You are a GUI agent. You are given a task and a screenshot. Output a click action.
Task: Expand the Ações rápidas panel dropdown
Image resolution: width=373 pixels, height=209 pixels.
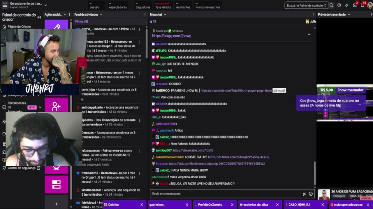[x=65, y=15]
